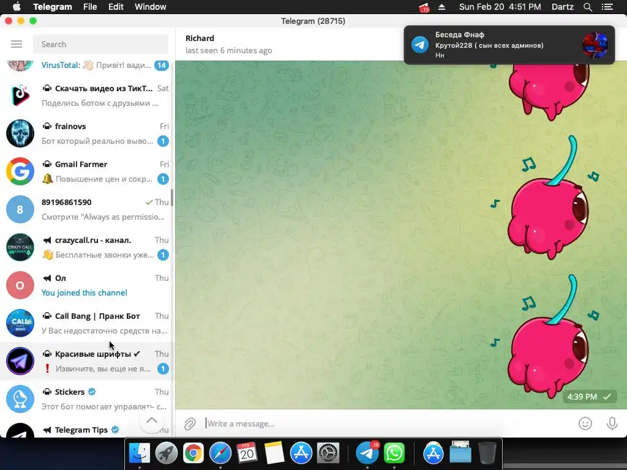Open the crazycall.ru channel avatar
Screen dimensions: 627x470
(x=20, y=247)
